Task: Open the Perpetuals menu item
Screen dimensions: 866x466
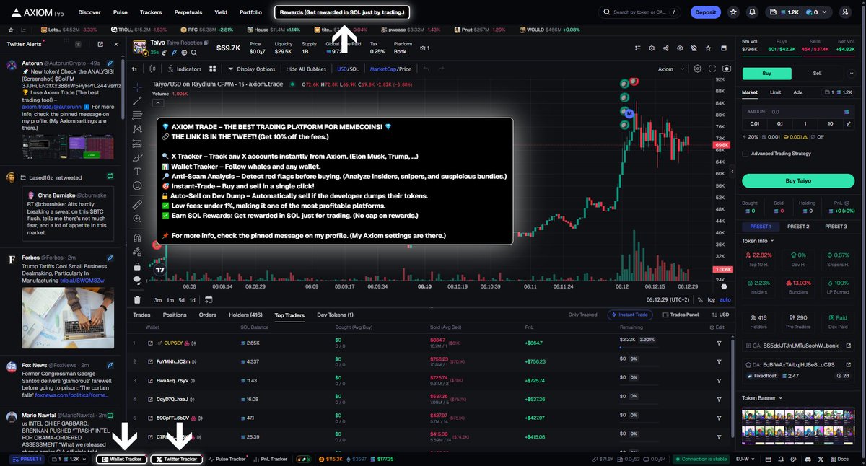Action: click(x=188, y=12)
